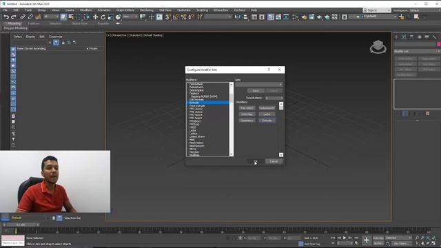Click the Undo arrow icon
This screenshot has height=248, width=441.
[6, 17]
